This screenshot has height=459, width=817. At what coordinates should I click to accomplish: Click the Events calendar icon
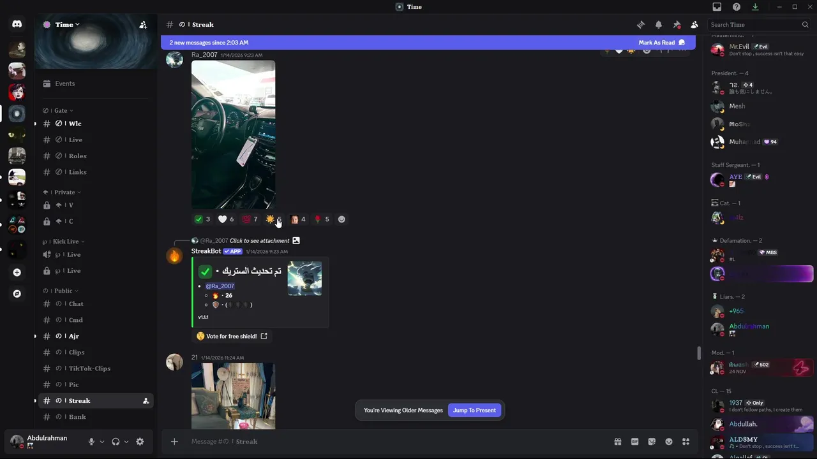coord(47,84)
